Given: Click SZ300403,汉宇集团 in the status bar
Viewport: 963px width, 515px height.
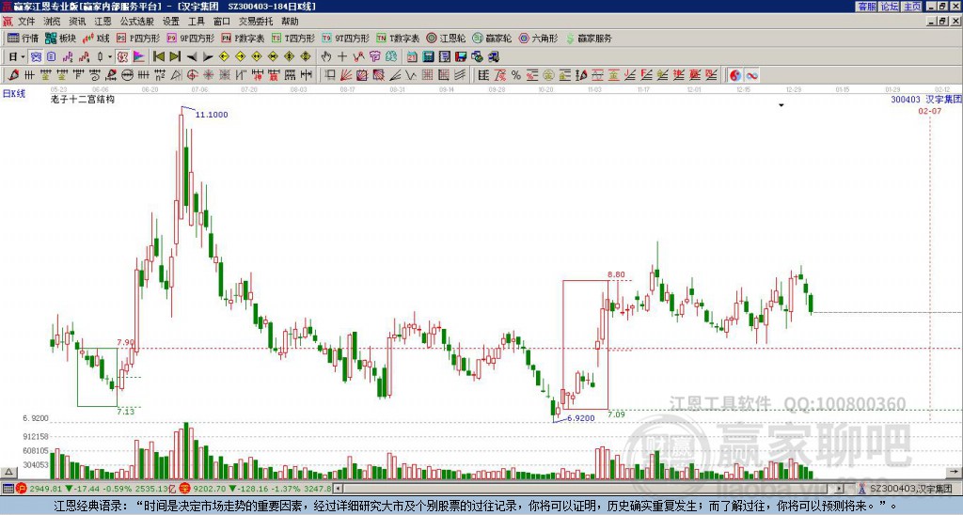Looking at the screenshot, I should (x=911, y=489).
